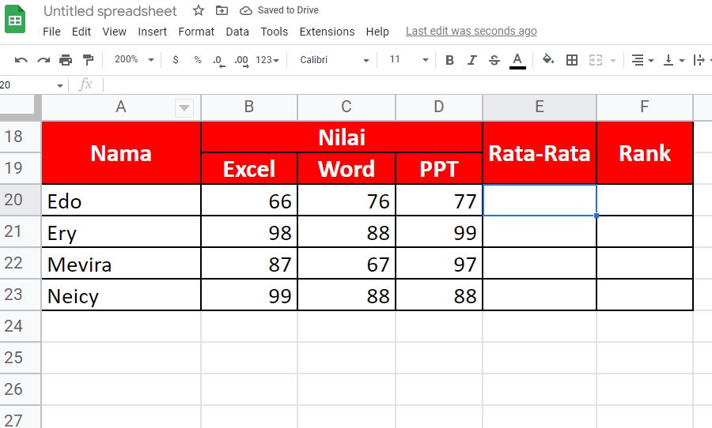
Task: Select the cell containing Mevira
Action: (121, 264)
